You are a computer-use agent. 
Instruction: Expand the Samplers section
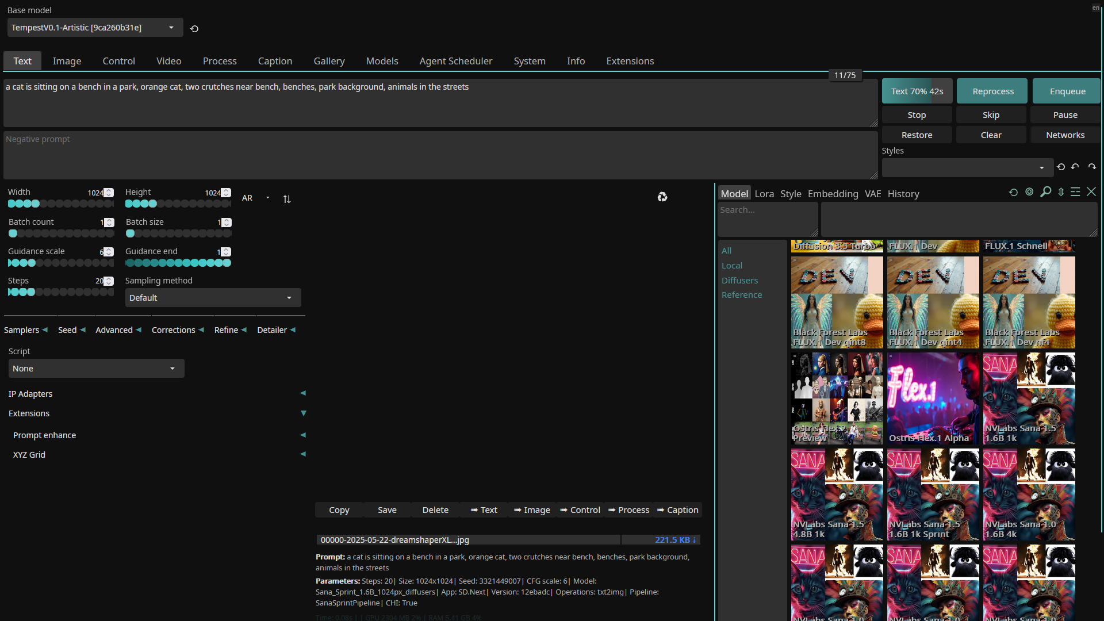pyautogui.click(x=26, y=330)
